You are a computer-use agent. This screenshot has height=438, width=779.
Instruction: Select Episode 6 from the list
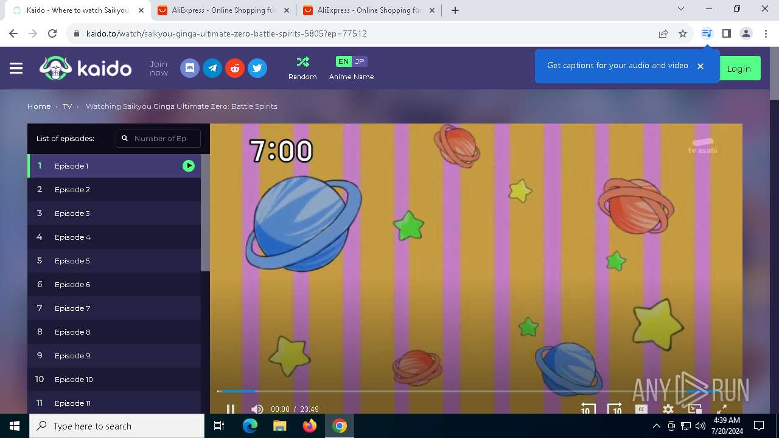[114, 284]
